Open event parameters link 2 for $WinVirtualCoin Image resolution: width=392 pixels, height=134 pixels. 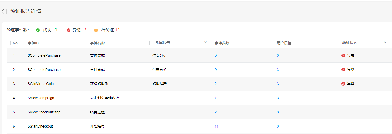click(215, 84)
